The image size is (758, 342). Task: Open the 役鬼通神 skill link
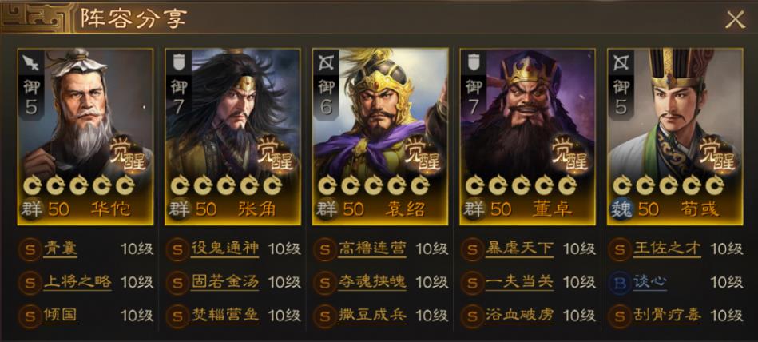tap(224, 249)
